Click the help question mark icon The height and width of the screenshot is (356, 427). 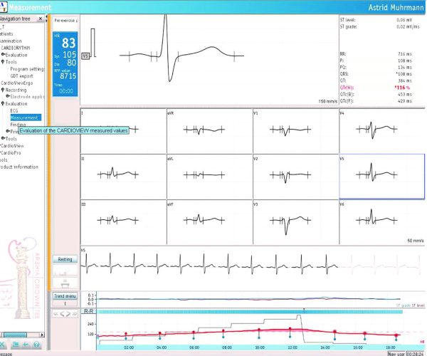tap(36, 345)
